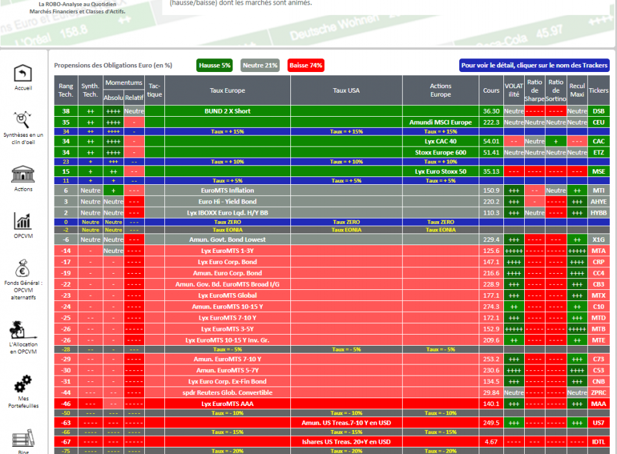
Task: Click the Tickers column header
Action: click(x=599, y=90)
